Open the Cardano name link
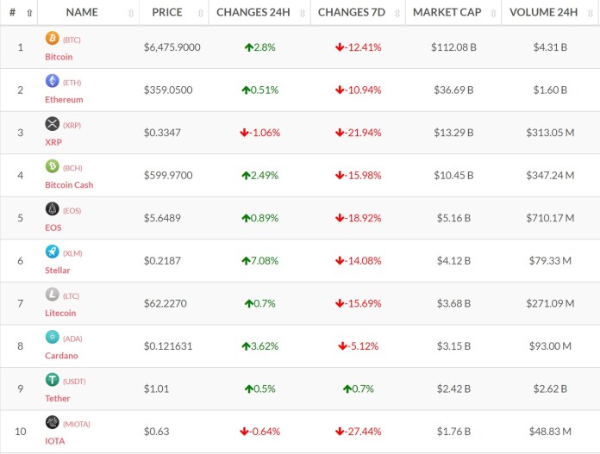600x454 pixels. (61, 356)
